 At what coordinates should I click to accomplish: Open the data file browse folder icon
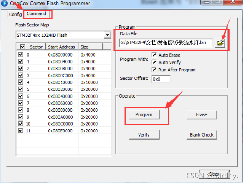tap(220, 43)
